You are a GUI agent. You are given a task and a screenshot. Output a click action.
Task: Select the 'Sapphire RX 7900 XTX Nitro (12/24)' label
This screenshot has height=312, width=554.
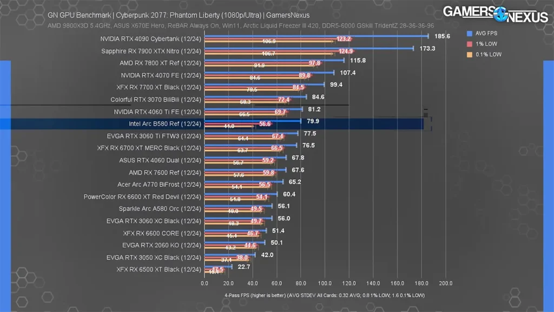pyautogui.click(x=151, y=51)
